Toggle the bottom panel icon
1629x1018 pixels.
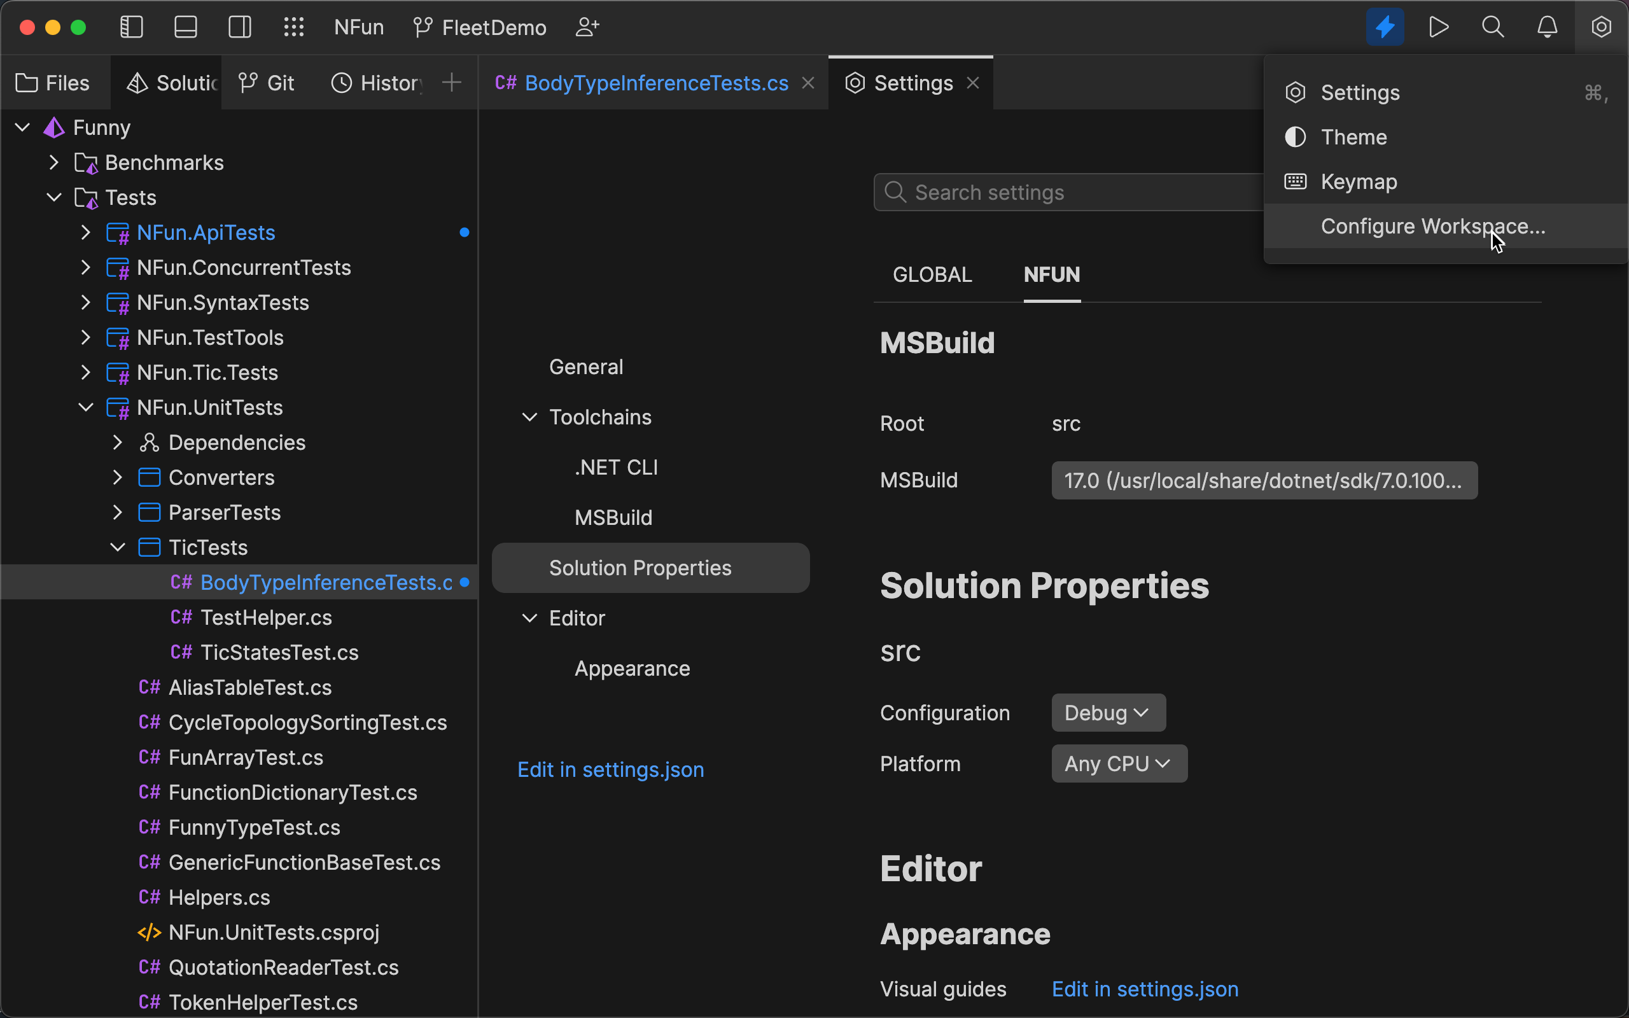pos(186,27)
